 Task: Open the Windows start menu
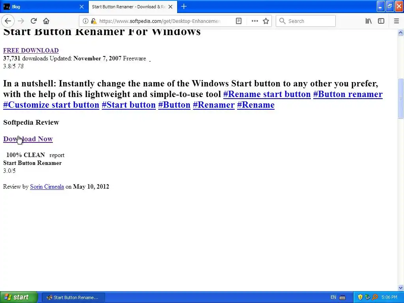tap(19, 297)
